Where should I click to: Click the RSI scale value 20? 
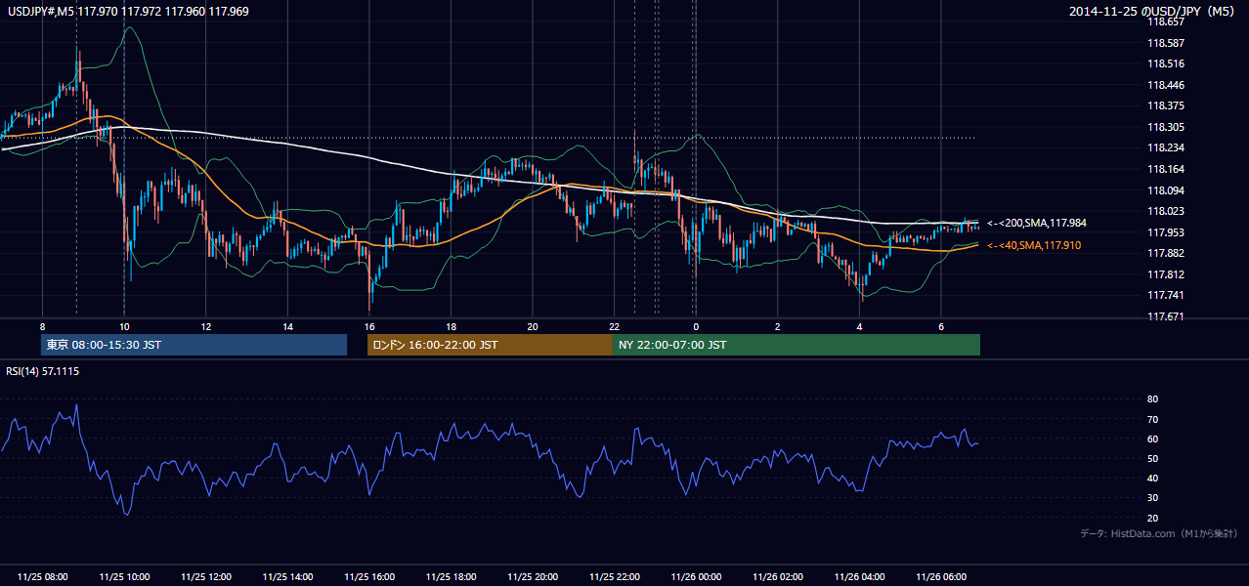[x=1152, y=518]
